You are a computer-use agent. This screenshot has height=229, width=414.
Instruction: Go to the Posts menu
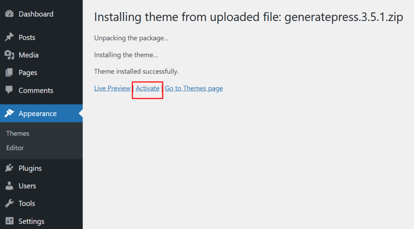point(27,37)
